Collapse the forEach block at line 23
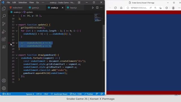The image size is (181, 102). coord(17,58)
